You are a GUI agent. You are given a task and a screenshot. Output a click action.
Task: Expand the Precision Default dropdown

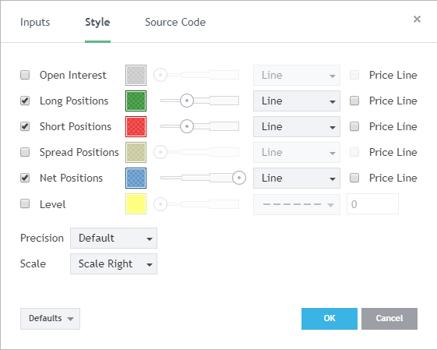114,239
